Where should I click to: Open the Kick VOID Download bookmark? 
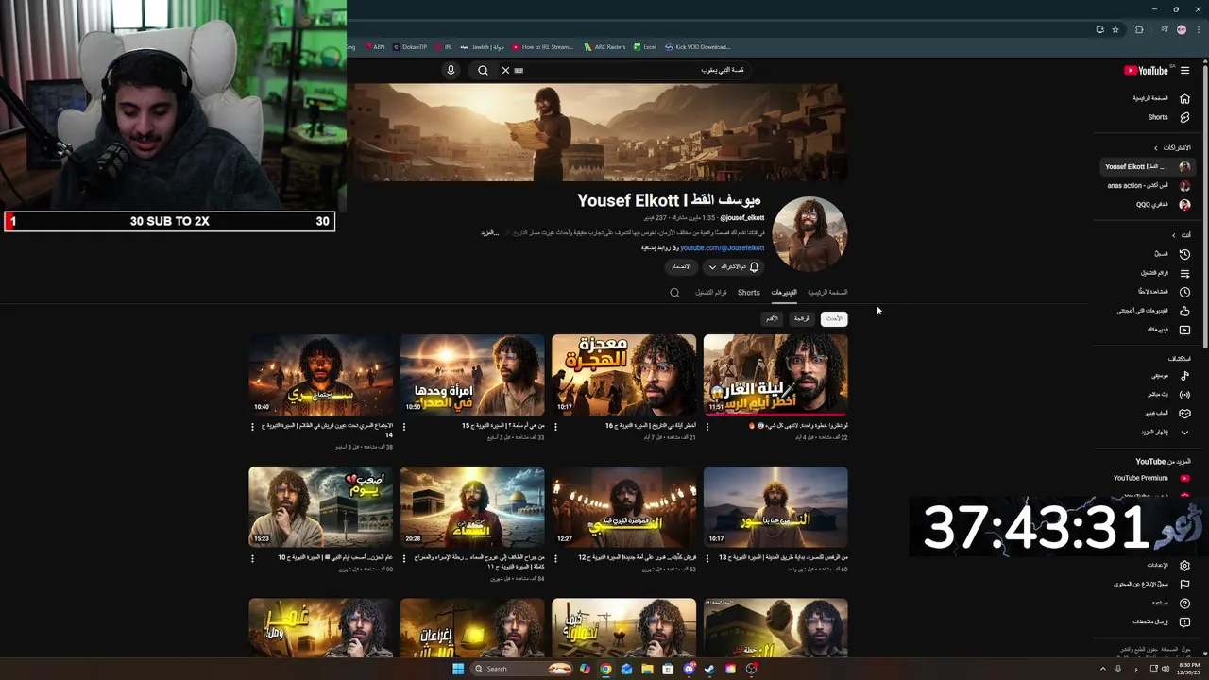pyautogui.click(x=698, y=46)
